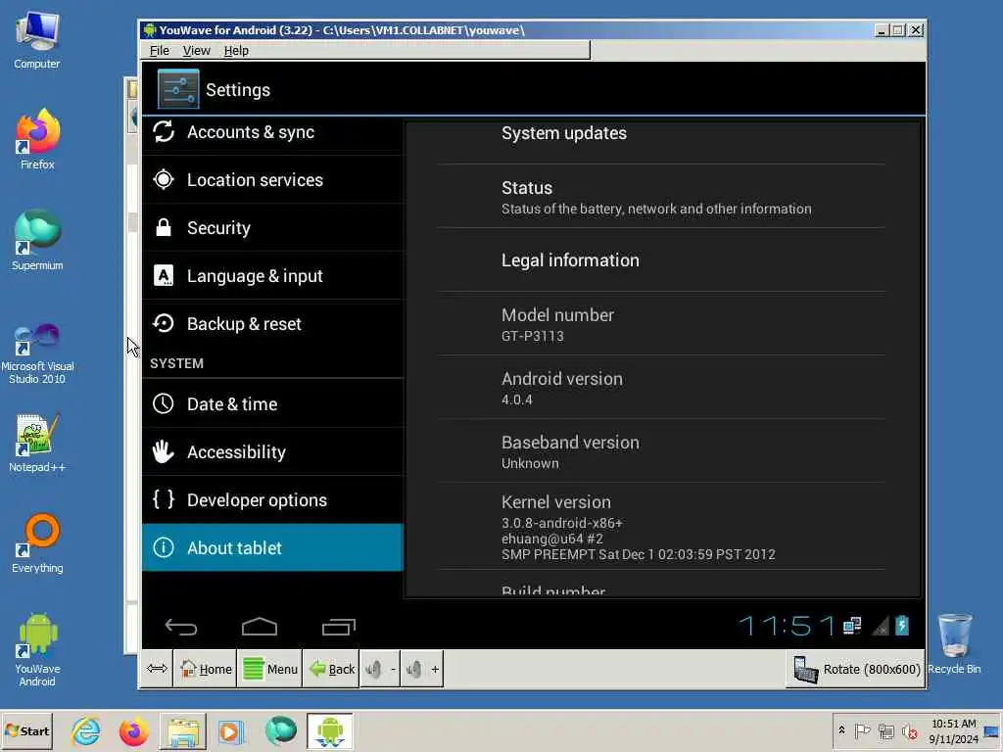Open the File menu in YouWave
The width and height of the screenshot is (1003, 752).
coord(160,51)
